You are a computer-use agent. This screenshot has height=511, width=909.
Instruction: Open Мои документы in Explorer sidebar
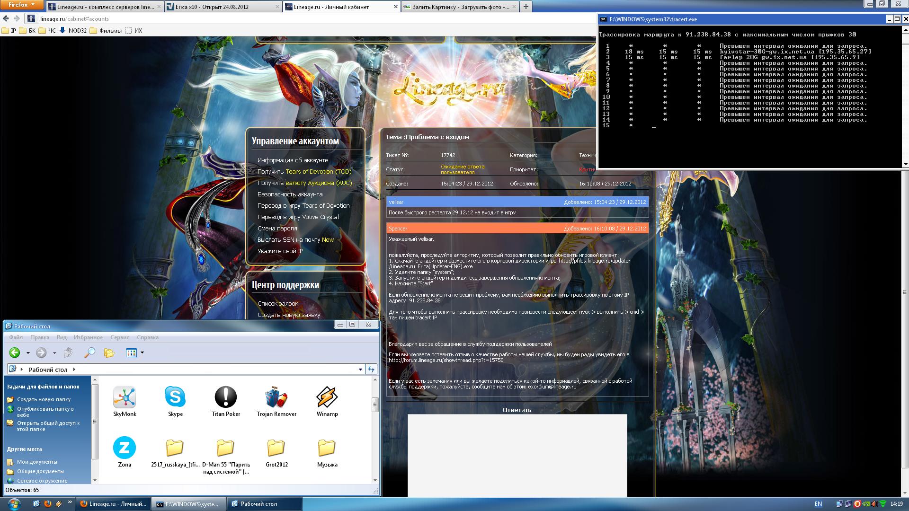(37, 462)
